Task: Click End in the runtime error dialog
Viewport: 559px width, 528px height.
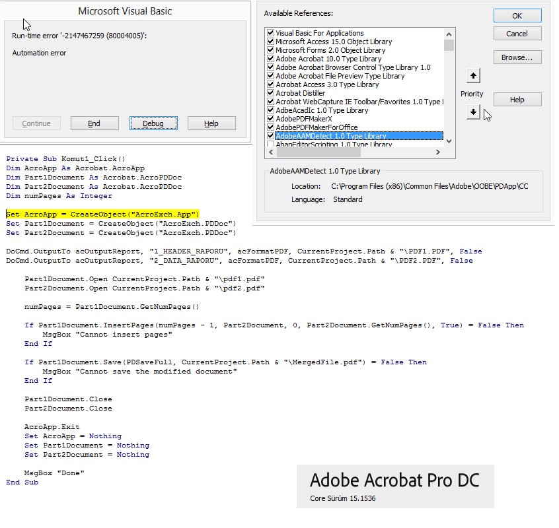Action: 94,123
